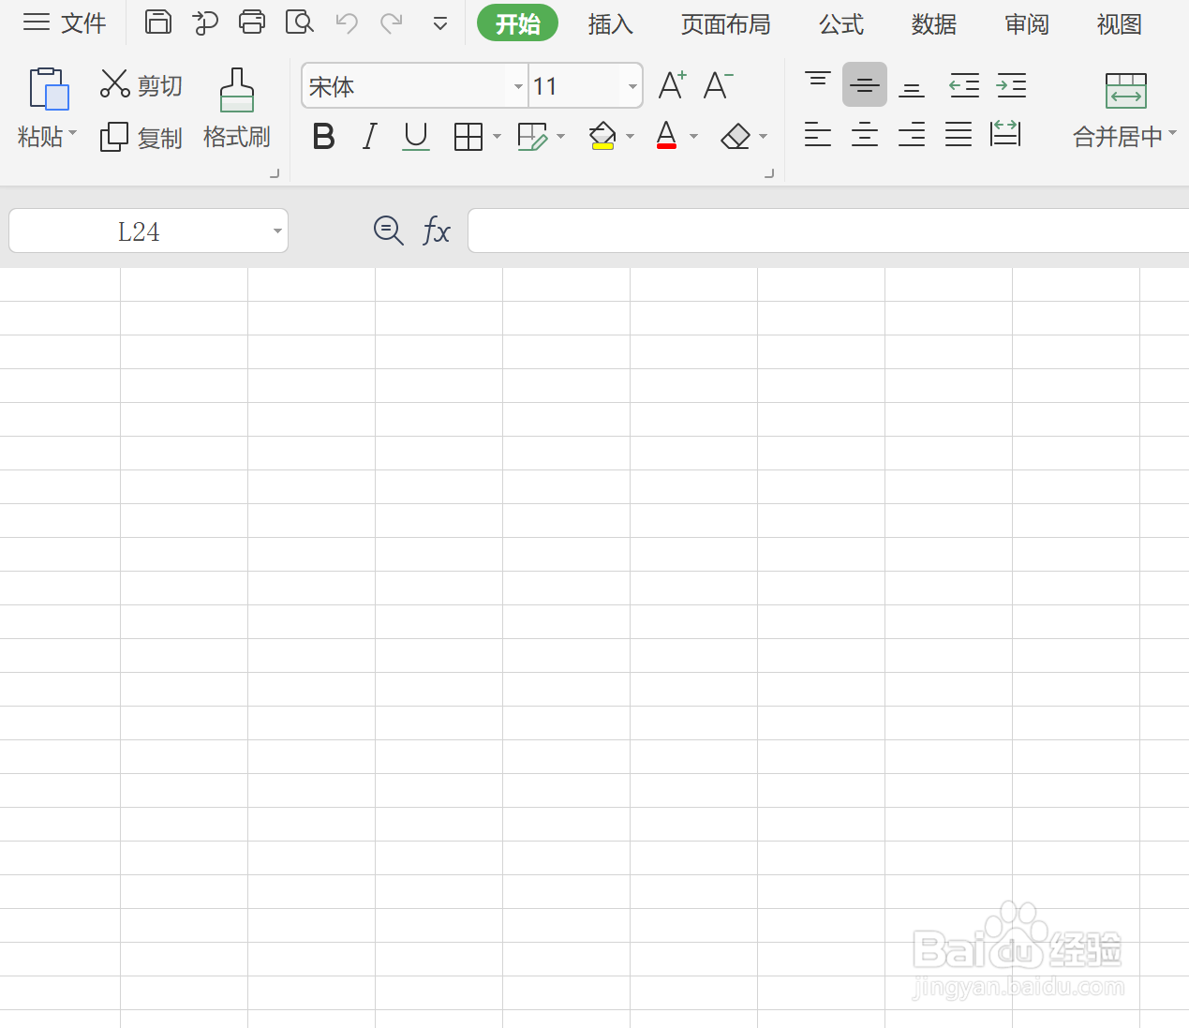Viewport: 1189px width, 1028px height.
Task: Click the 粘贴 paste icon
Action: [x=49, y=89]
